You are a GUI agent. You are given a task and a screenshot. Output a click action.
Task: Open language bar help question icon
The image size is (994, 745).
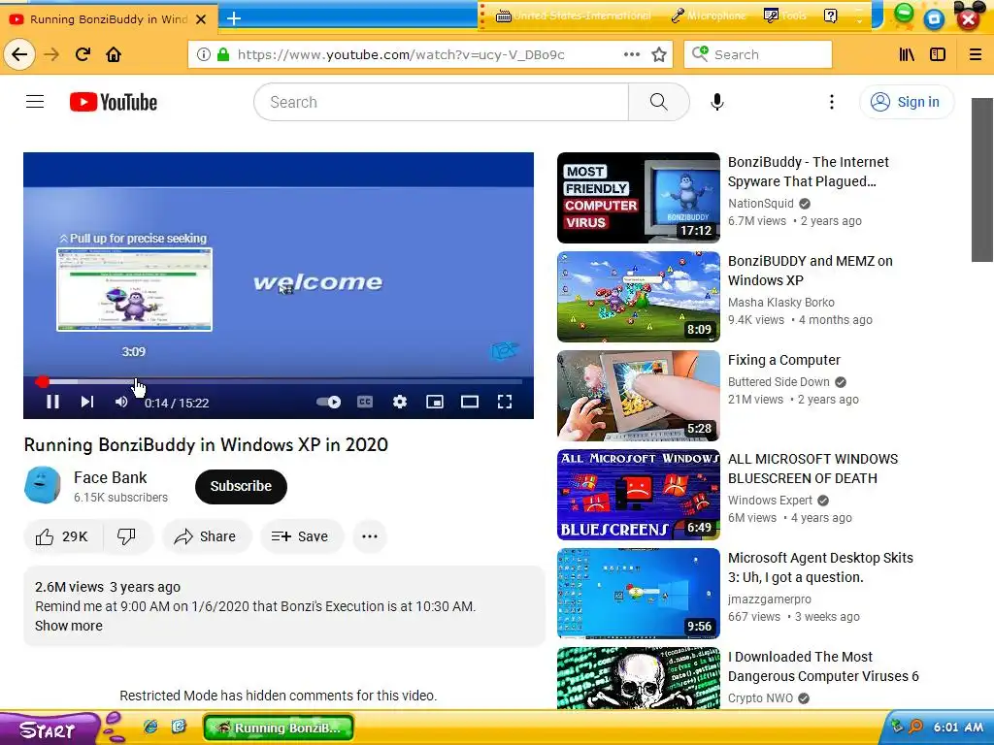pos(831,16)
